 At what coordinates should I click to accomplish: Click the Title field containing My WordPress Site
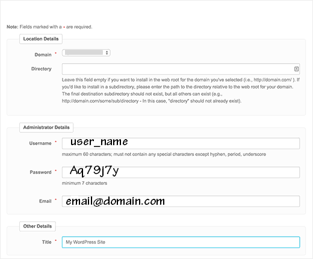(181, 242)
